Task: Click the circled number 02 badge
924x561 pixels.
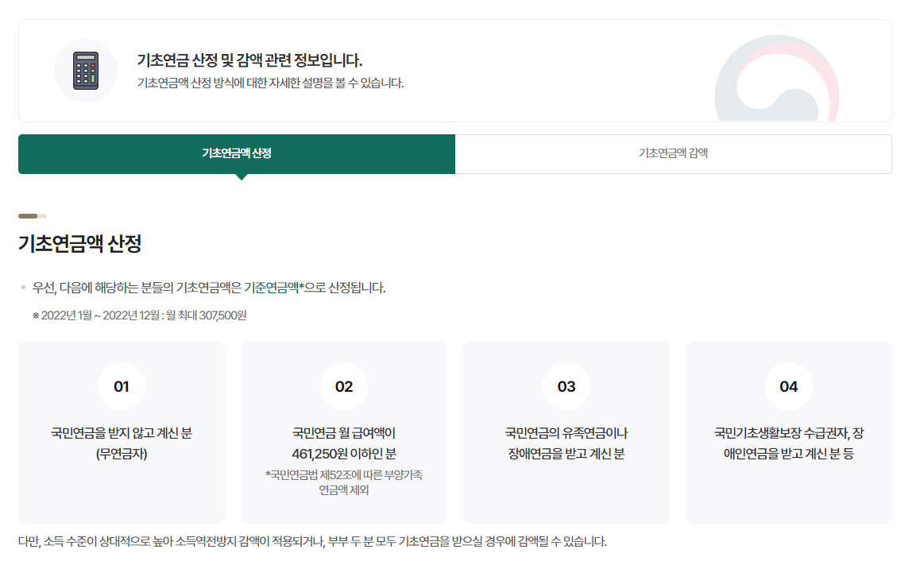Action: [x=343, y=386]
